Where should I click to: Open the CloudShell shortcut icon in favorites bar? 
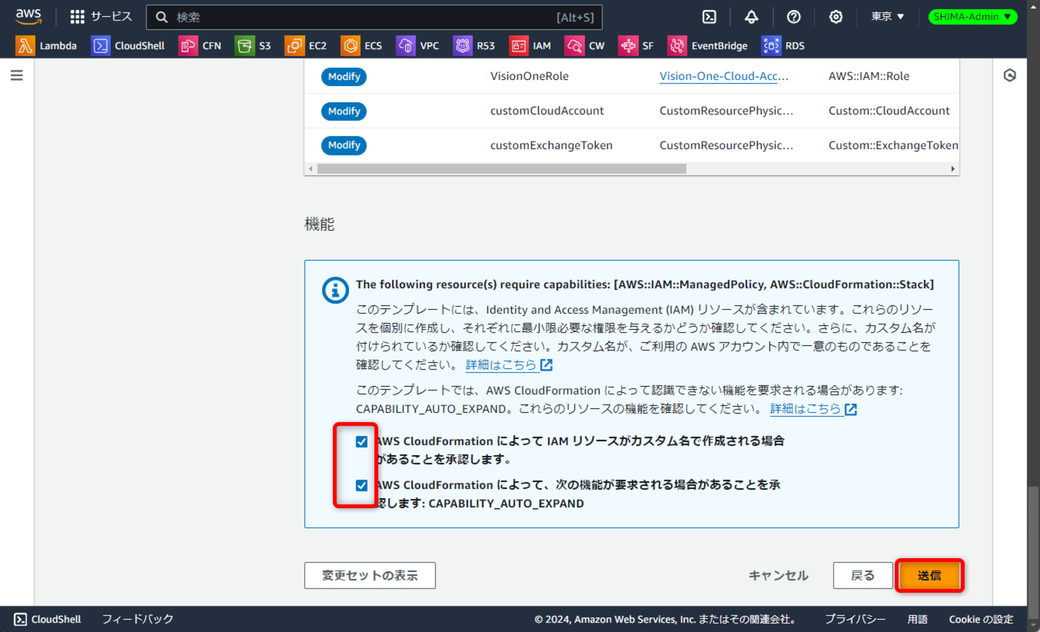(100, 46)
